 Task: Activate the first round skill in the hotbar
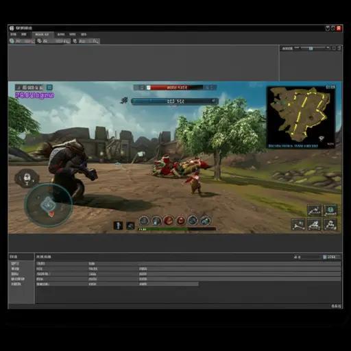[x=144, y=221]
